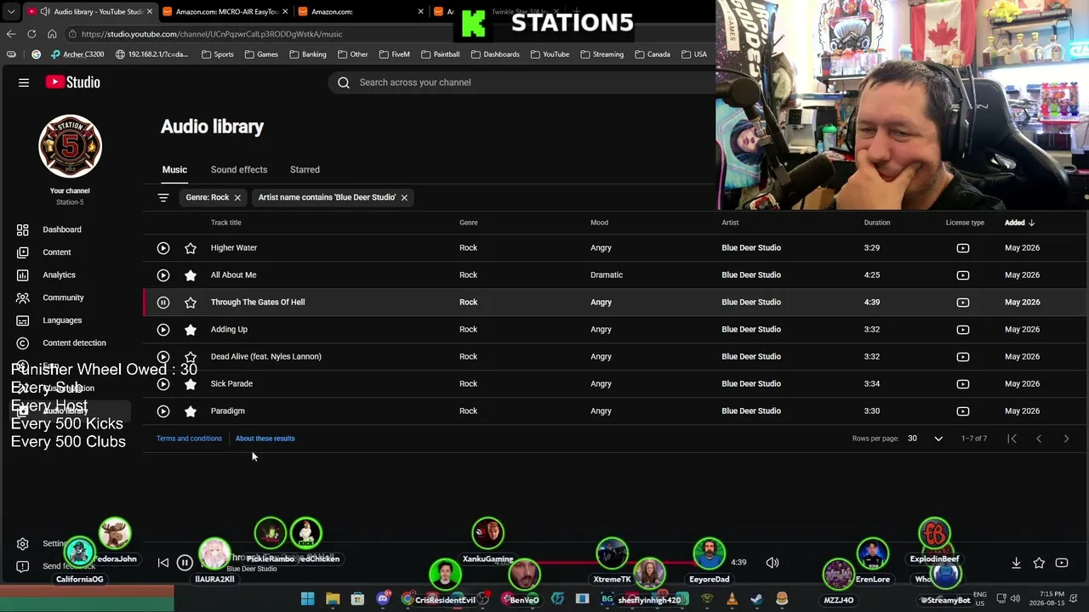Pause playback in the bottom player bar

(x=185, y=563)
